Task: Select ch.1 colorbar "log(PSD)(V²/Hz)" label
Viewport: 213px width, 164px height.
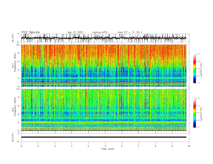Action: click(x=201, y=70)
